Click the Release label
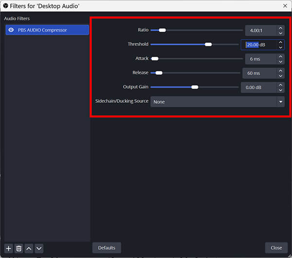Screen dimensions: 292x258 [141, 73]
